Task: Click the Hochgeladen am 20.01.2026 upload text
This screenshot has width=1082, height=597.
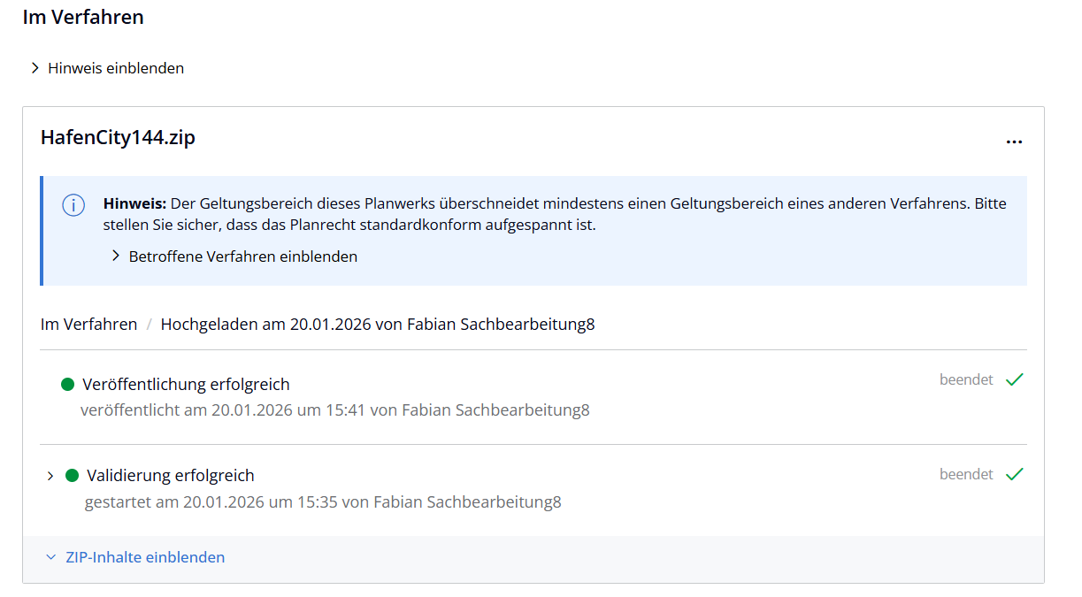Action: tap(378, 325)
